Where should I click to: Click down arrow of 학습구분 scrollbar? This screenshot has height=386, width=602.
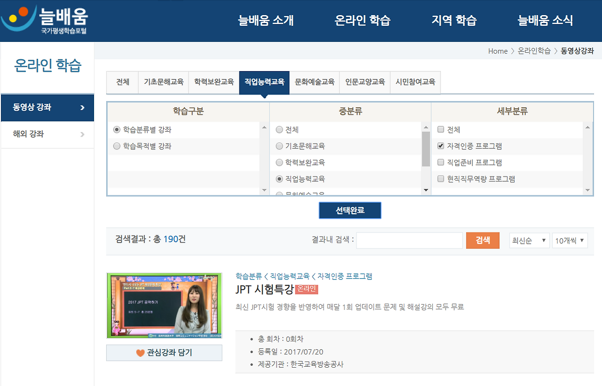(x=264, y=190)
